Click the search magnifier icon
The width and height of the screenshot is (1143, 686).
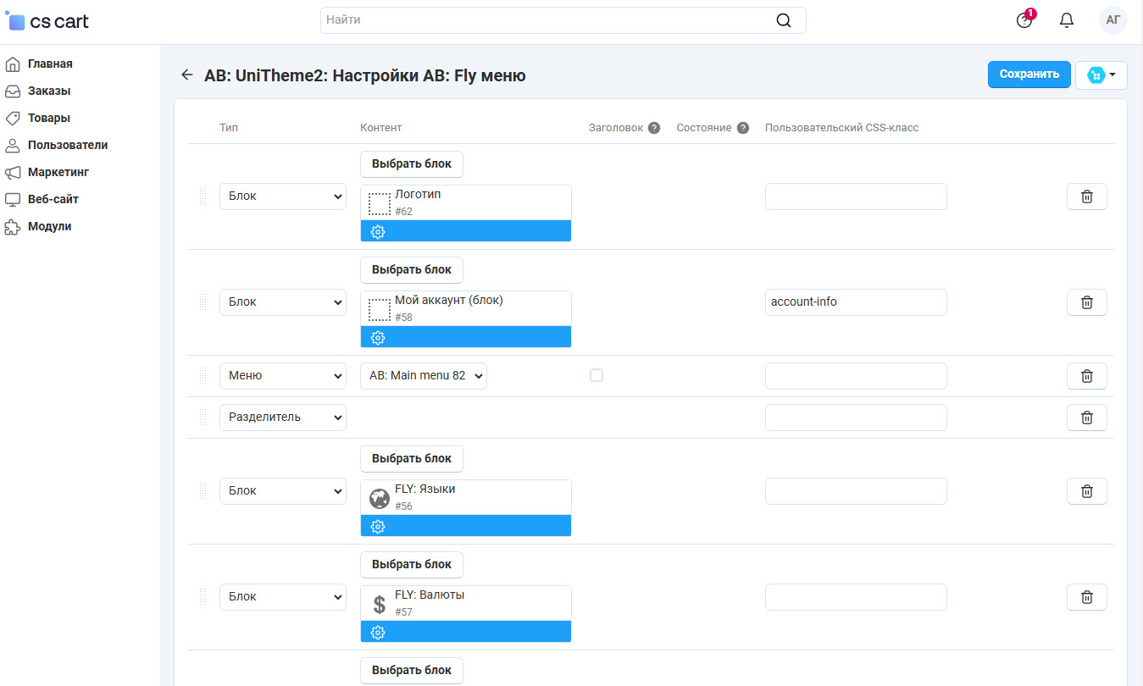[x=784, y=20]
